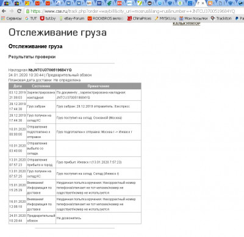This screenshot has width=244, height=237.
Task: Click the Зарегистрирована накладная status cell
Action: [41, 95]
